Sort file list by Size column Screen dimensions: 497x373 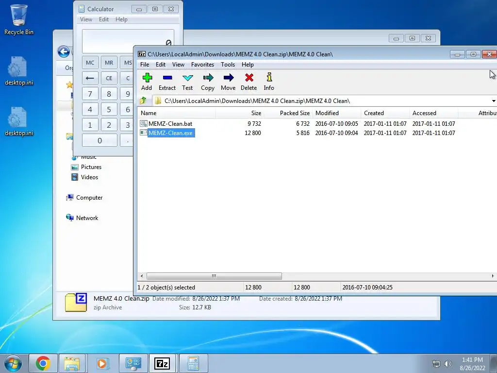240,113
